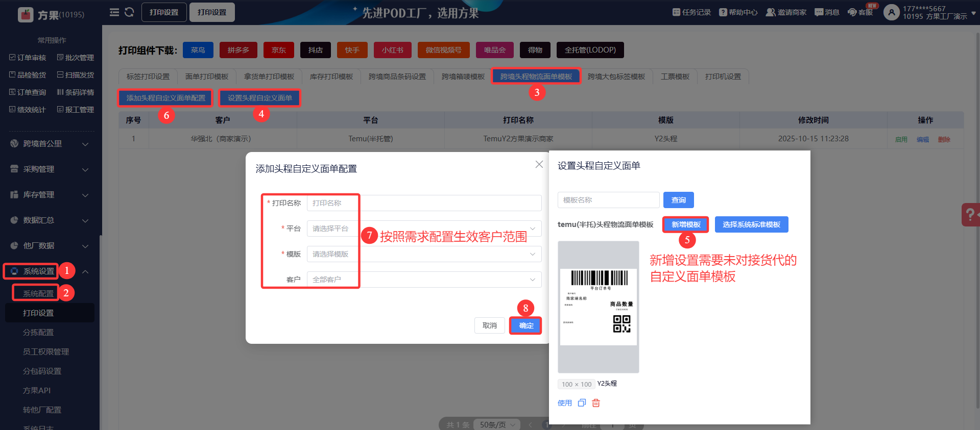This screenshot has width=980, height=430.
Task: Open the 扫描发货 shortcut
Action: pos(76,75)
